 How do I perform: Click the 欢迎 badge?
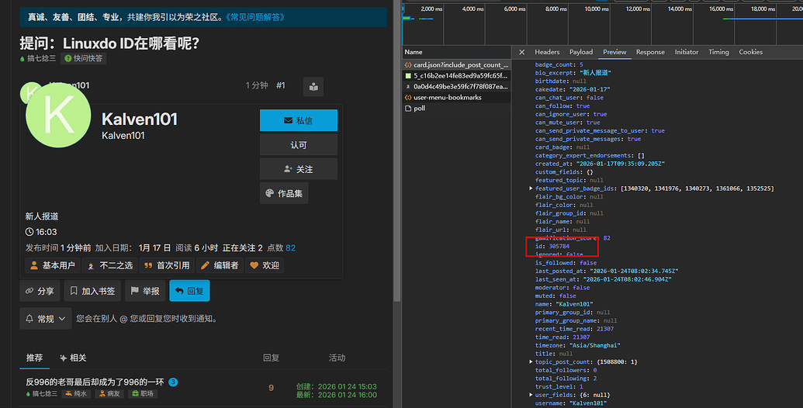tap(265, 265)
